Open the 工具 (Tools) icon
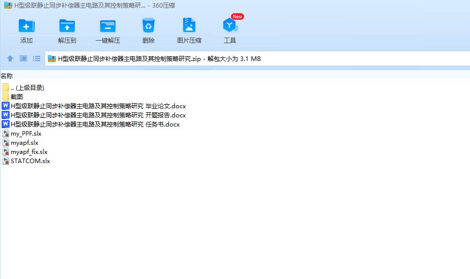This screenshot has height=279, width=470. 230,25
